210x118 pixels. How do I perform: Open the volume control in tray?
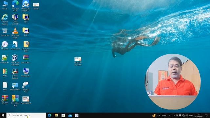[x=187, y=115]
